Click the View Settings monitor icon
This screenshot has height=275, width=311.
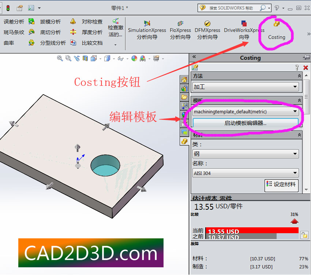156,58
